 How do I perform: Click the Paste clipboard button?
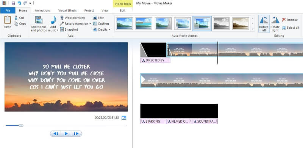(7, 22)
